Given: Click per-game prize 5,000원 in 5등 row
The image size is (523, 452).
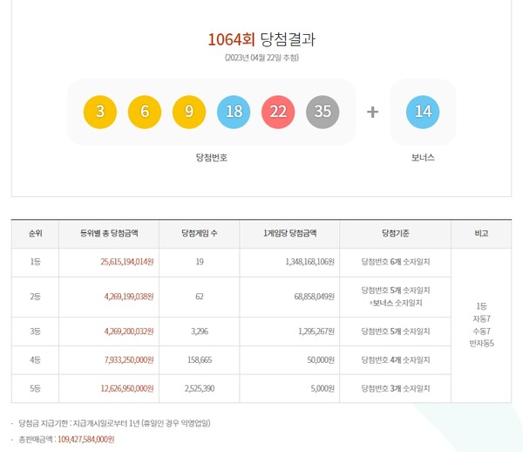Looking at the screenshot, I should pyautogui.click(x=323, y=388).
